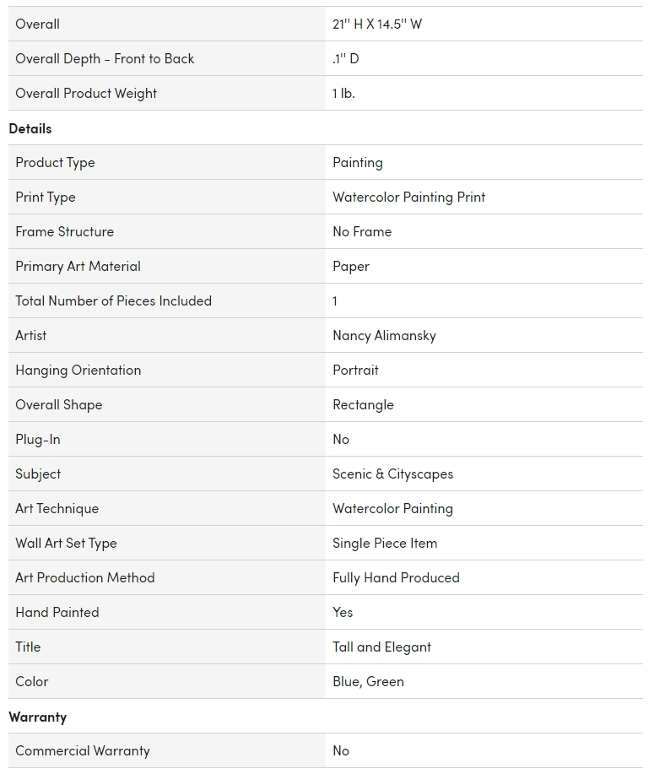Select the Watercolor Painting Print value
The height and width of the screenshot is (774, 654).
click(408, 197)
